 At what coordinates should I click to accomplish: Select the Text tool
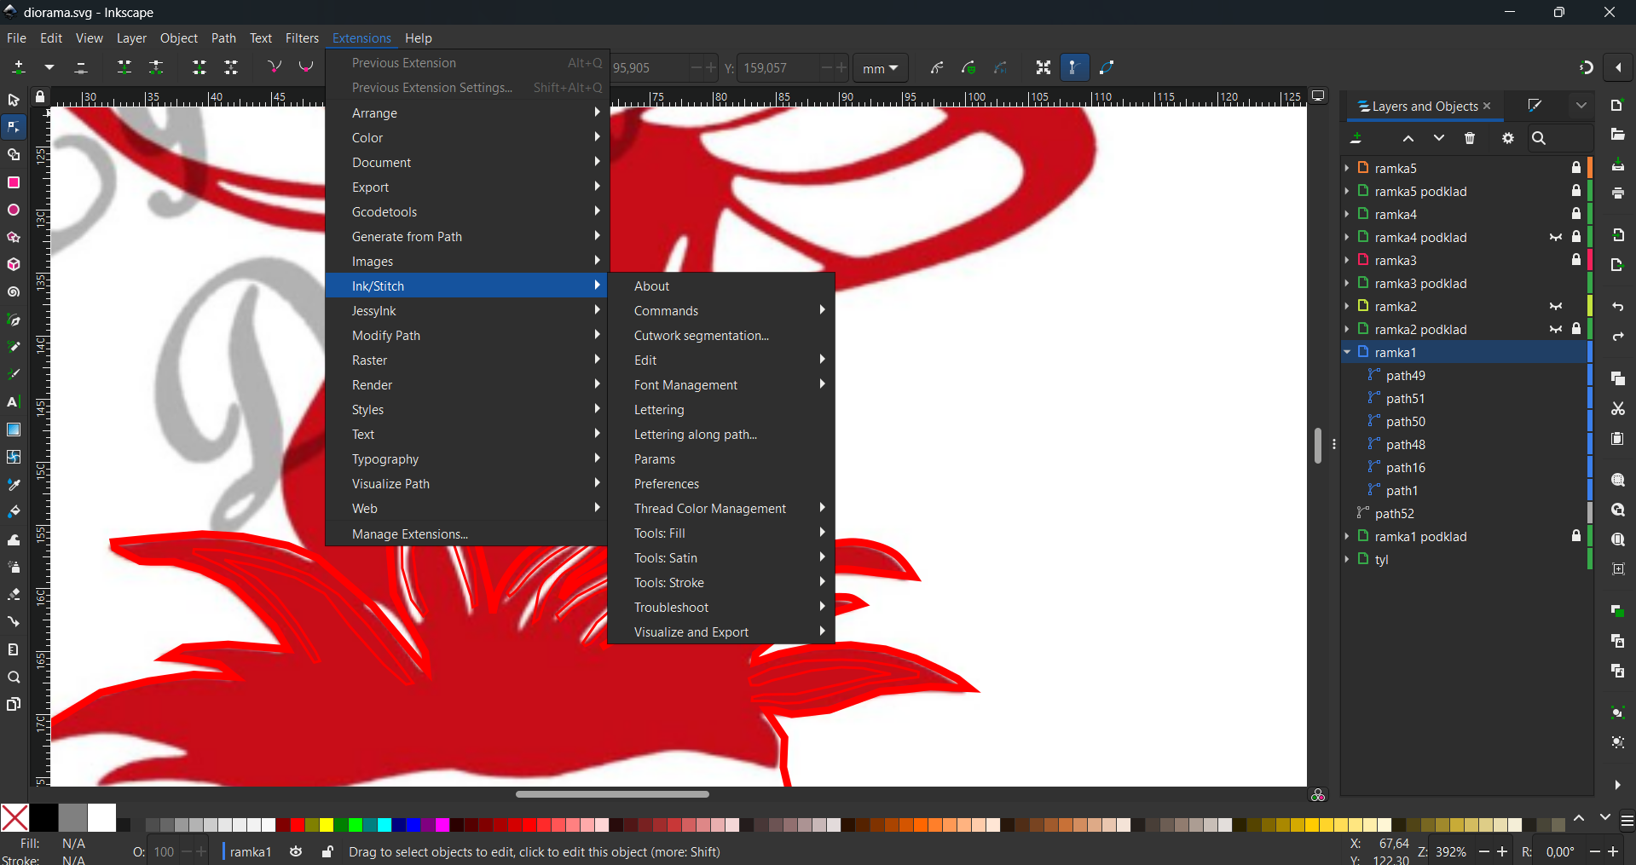(x=14, y=402)
